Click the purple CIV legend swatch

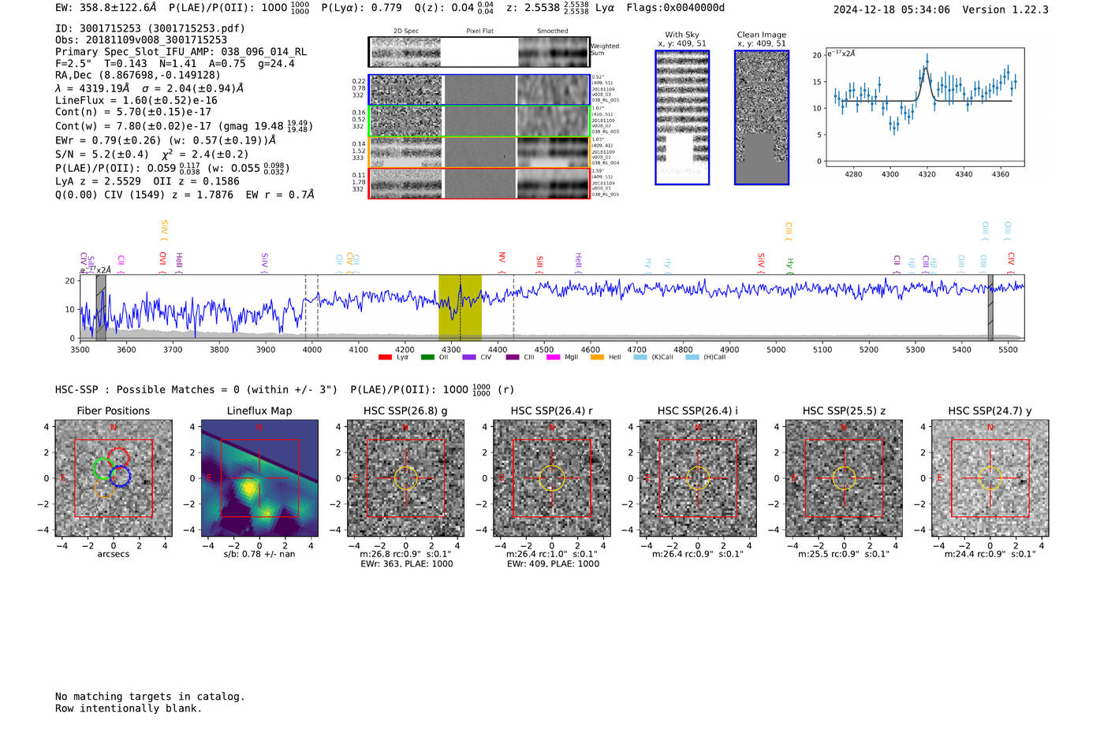[x=469, y=358]
